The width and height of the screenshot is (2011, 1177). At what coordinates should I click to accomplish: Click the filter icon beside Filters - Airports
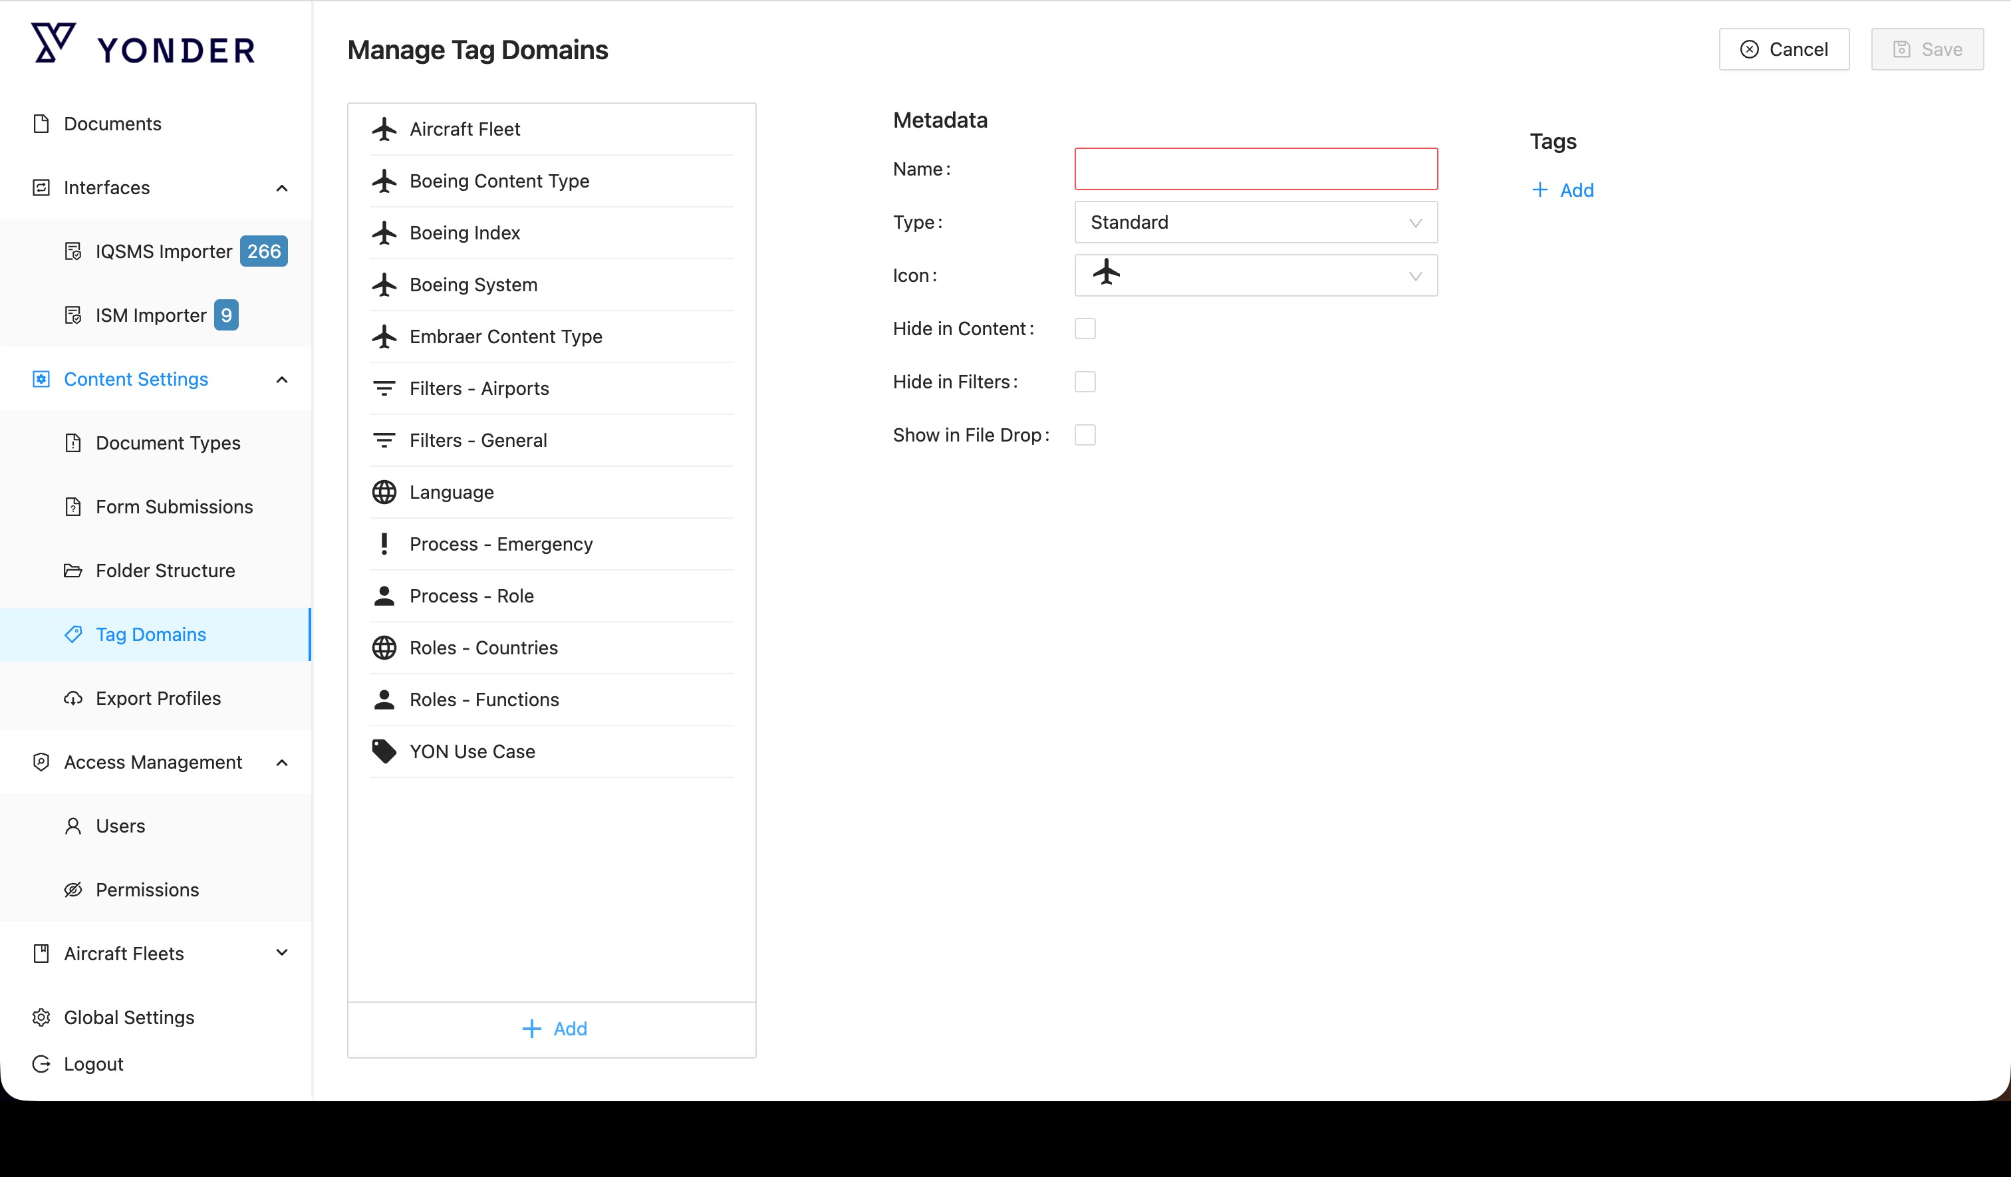[384, 388]
